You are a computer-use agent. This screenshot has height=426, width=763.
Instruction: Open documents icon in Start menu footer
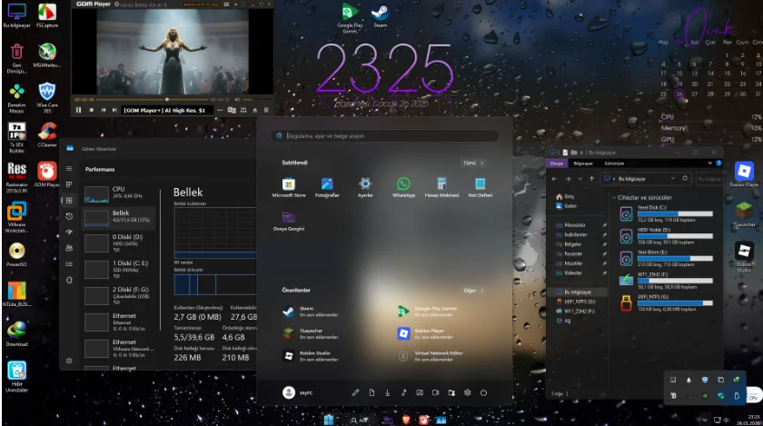pos(372,392)
